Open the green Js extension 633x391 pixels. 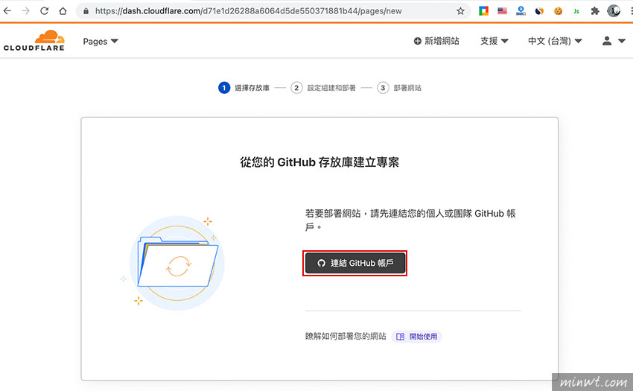click(576, 11)
